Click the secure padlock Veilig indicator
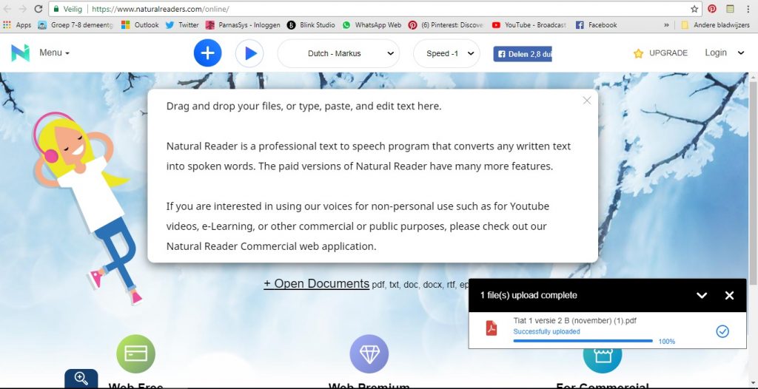The height and width of the screenshot is (389, 758). [68, 9]
